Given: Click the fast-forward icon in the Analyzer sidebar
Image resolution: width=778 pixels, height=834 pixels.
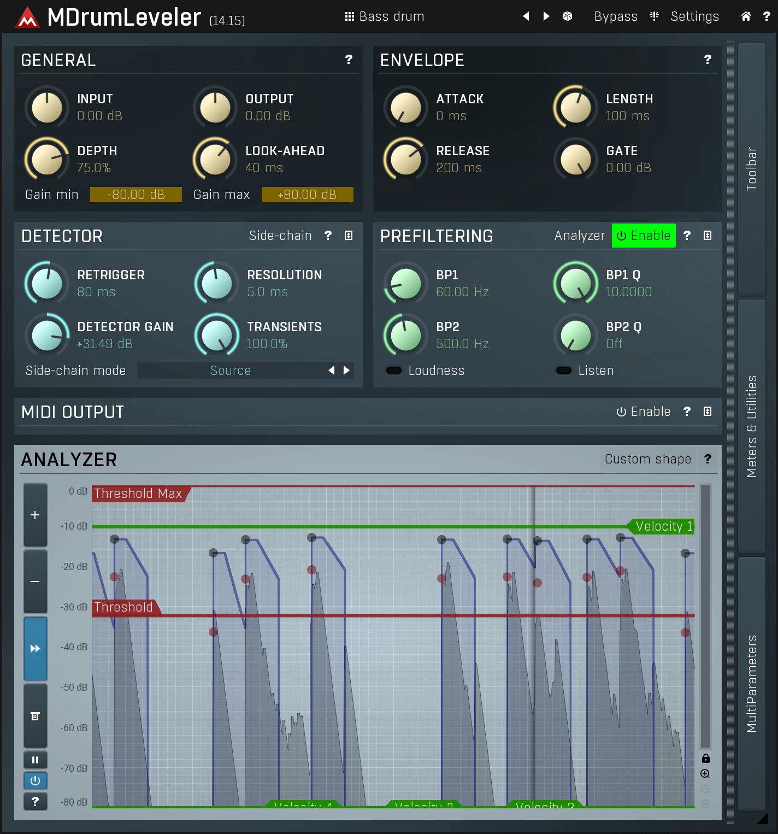Looking at the screenshot, I should coord(35,649).
